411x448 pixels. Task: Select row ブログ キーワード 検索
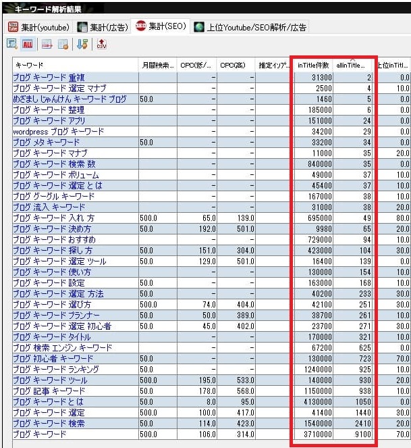click(x=211, y=424)
